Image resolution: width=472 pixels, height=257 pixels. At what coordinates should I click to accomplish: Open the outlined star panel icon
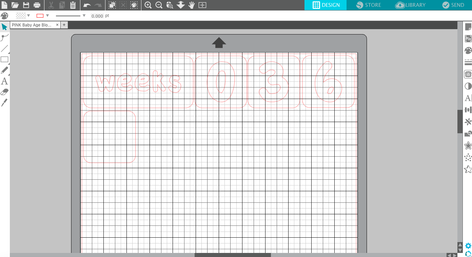pos(468,169)
